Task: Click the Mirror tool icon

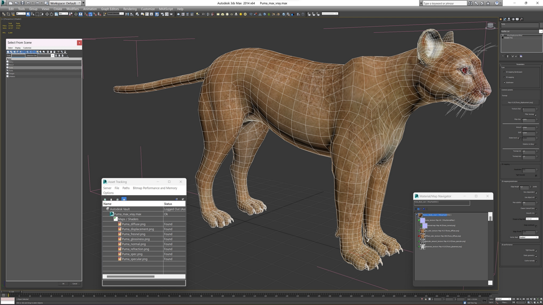Action: coord(127,14)
